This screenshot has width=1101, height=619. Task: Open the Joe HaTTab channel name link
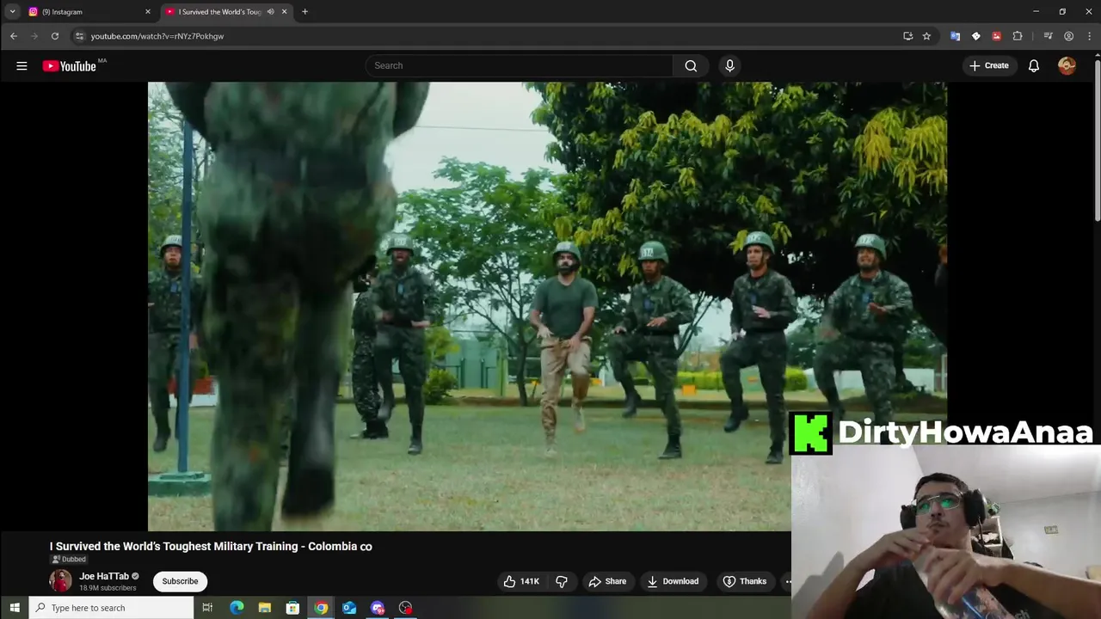click(x=104, y=576)
